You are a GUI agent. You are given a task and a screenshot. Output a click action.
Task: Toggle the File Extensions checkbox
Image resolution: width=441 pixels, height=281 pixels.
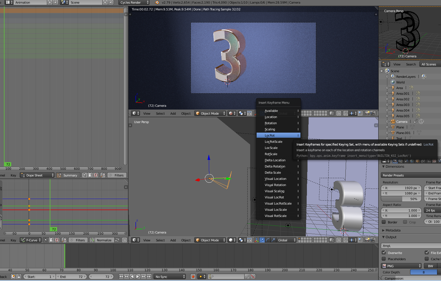[x=427, y=253]
